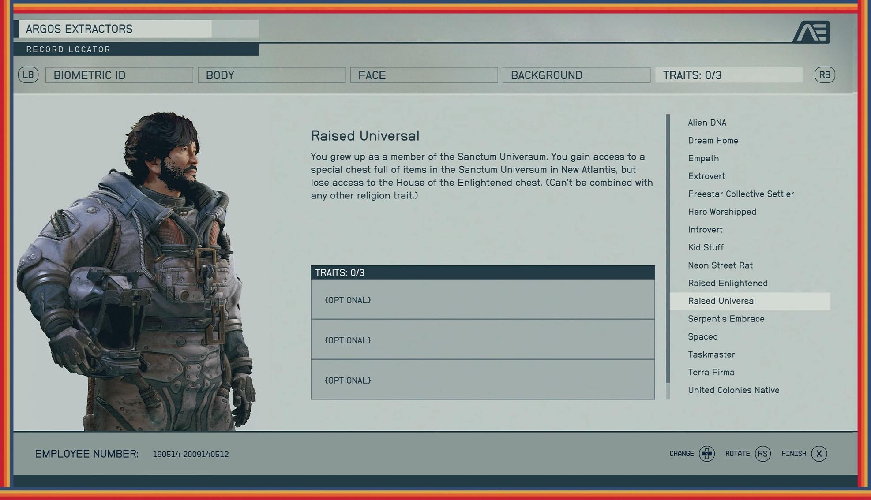The width and height of the screenshot is (871, 500).
Task: Open the Biometric ID tab
Action: pos(119,75)
